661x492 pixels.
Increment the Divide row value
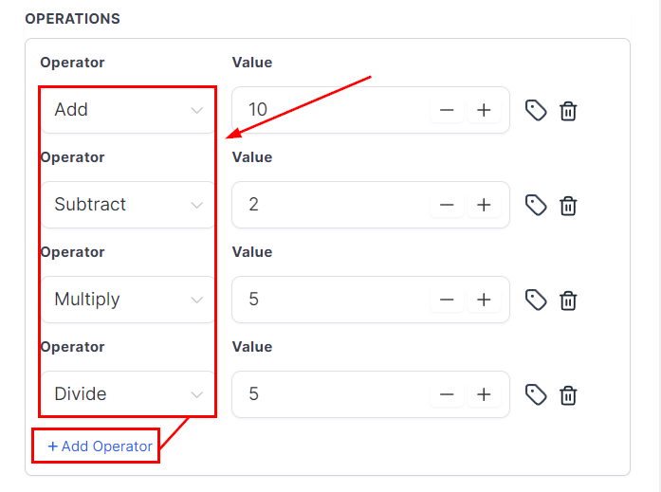pos(484,394)
